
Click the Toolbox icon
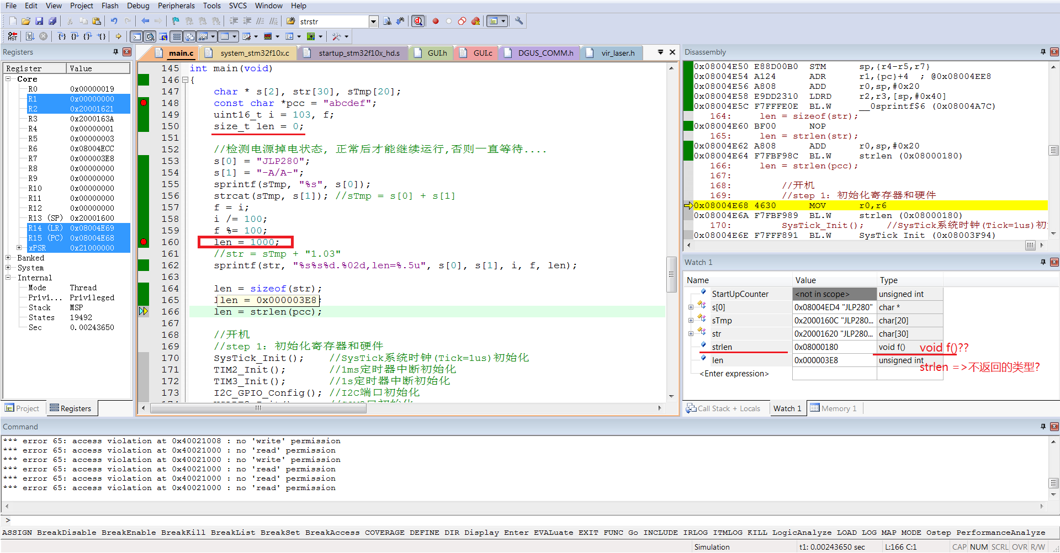coord(336,36)
